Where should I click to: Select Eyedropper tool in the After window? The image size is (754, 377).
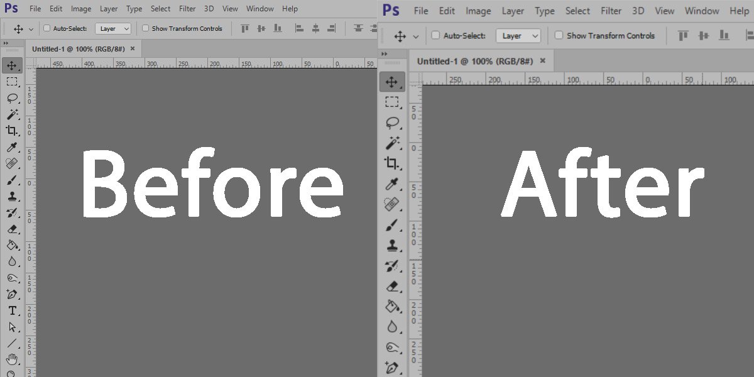pos(392,184)
